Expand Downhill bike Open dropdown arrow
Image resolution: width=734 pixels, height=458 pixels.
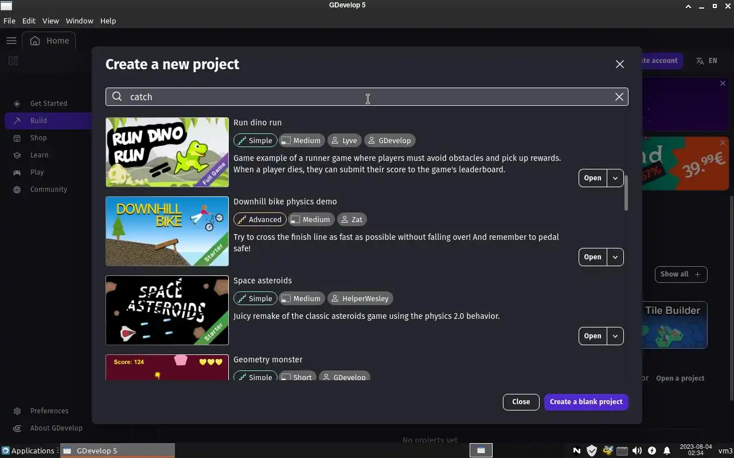coord(615,257)
